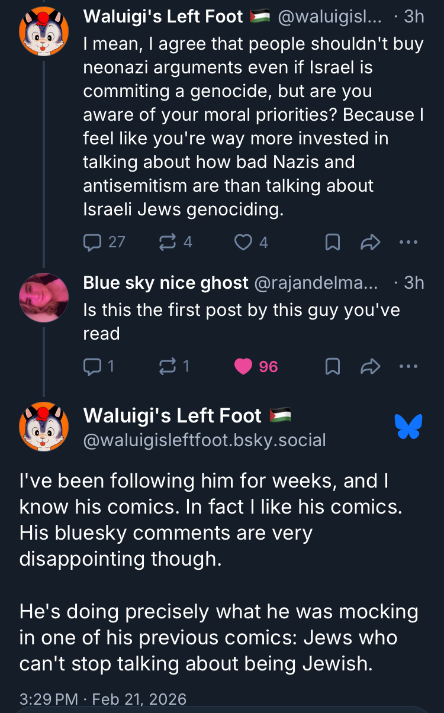Open more options on Blue sky nice ghost's post

(x=408, y=367)
